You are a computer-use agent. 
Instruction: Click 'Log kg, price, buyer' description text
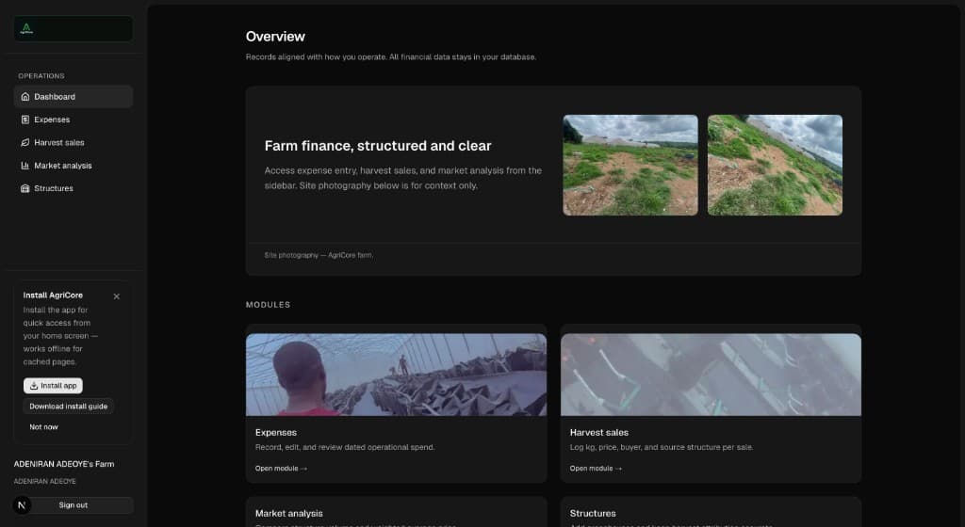[661, 447]
